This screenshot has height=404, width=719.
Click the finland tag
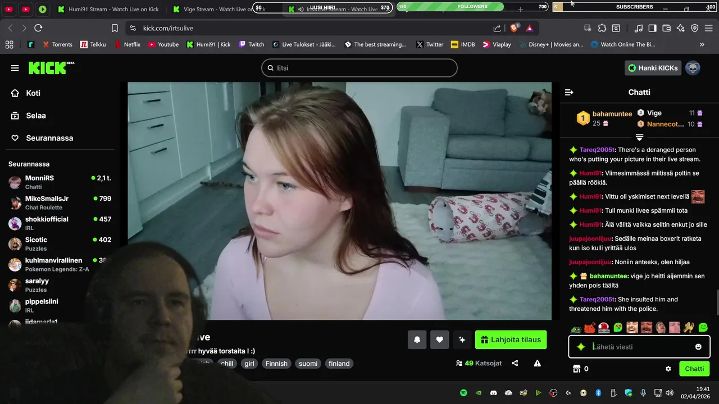click(x=339, y=364)
